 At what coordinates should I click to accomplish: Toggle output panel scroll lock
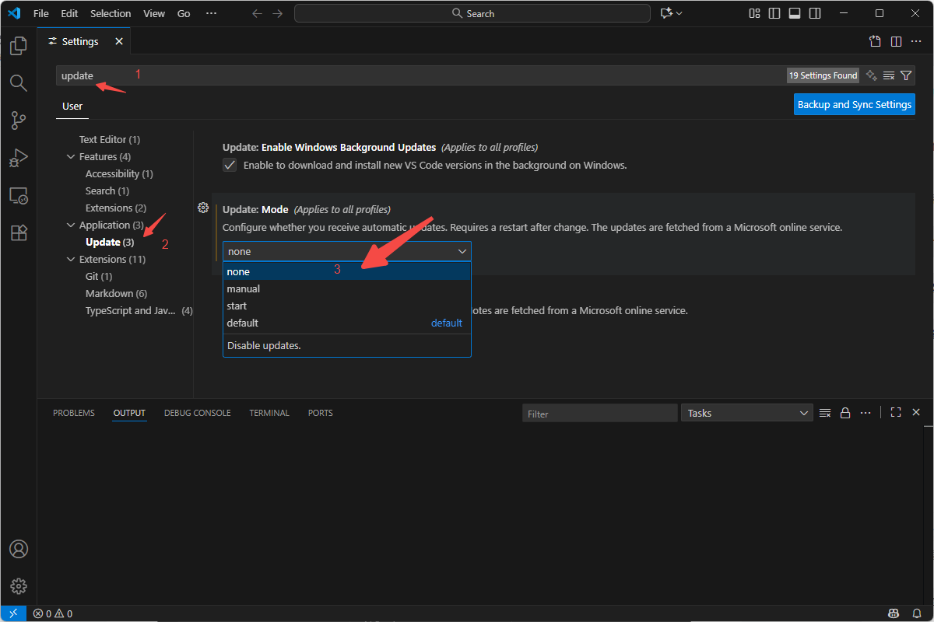(x=845, y=413)
